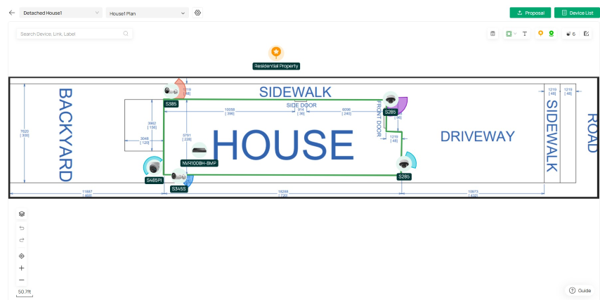Click the BACKYARD text on the plan

pos(65,135)
